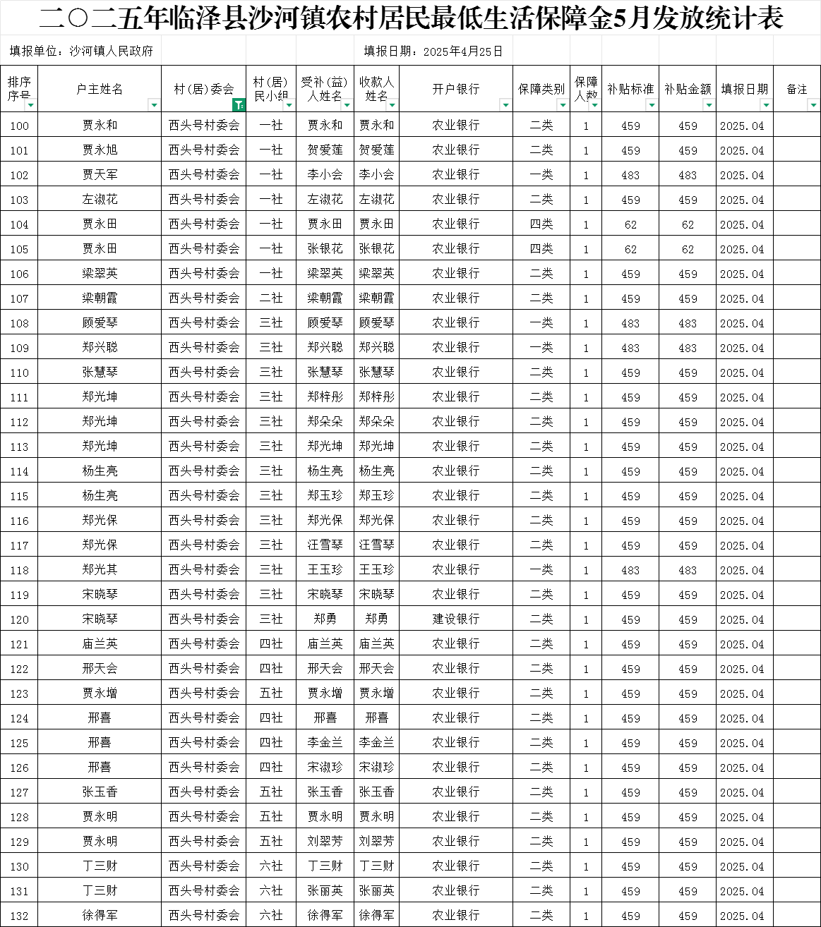Select 户主 cell 庙兰英 in row 121

(100, 644)
